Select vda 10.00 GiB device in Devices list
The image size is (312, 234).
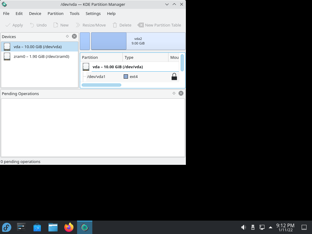pos(40,47)
